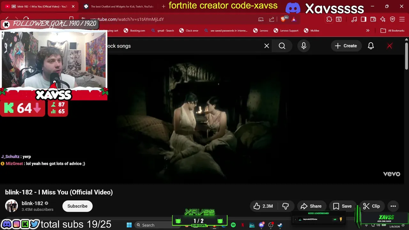The width and height of the screenshot is (409, 230).
Task: Click the 1/9/2026 date in the system tray
Action: click(394, 226)
